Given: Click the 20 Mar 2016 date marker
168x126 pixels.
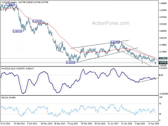Looking at the screenshot, I should pyautogui.click(x=86, y=123).
